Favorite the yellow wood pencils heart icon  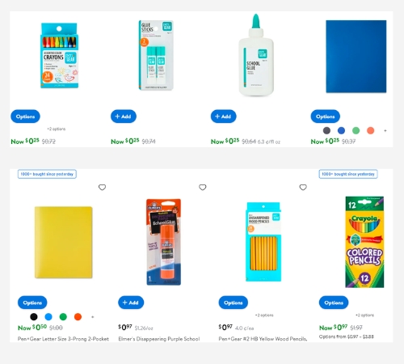tap(303, 187)
